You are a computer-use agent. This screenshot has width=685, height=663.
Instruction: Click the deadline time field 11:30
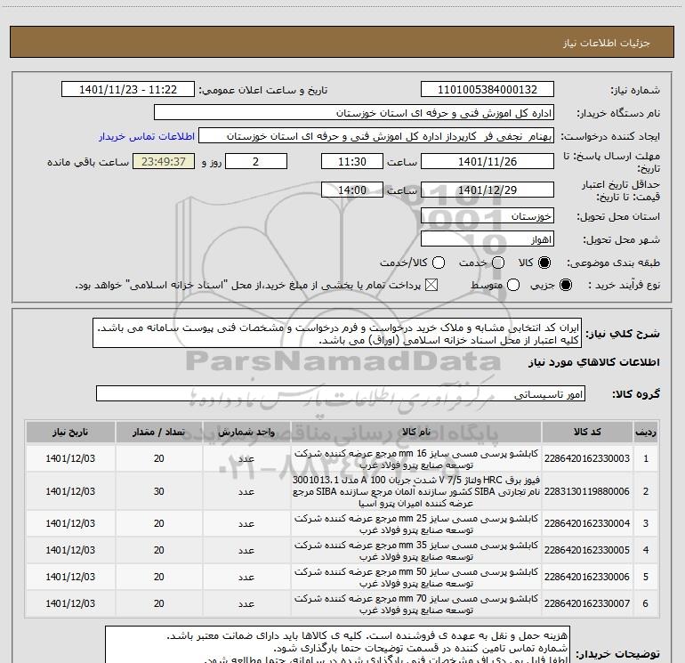[352, 161]
